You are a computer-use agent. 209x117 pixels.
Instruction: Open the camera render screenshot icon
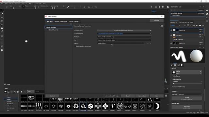click(168, 7)
